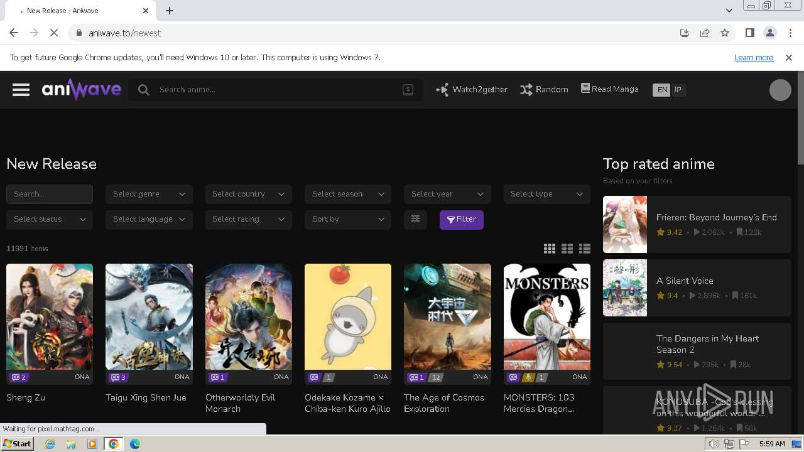
Task: Click Otherworldly Evil Monarch title
Action: (241, 403)
